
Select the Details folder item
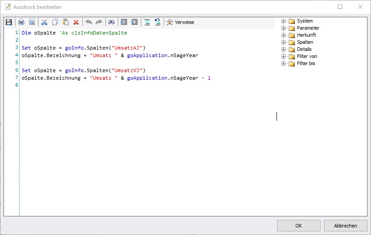pos(304,50)
